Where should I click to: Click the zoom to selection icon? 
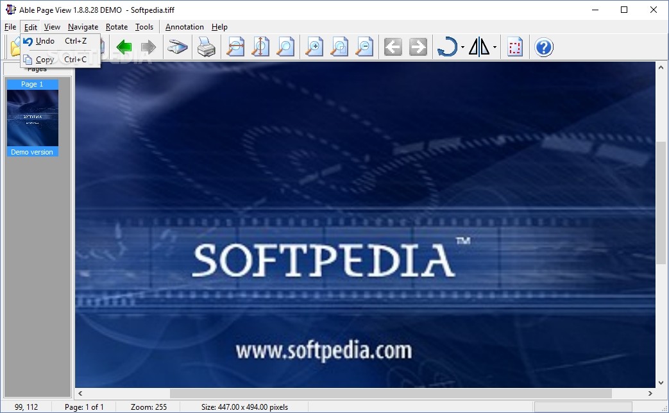(339, 47)
